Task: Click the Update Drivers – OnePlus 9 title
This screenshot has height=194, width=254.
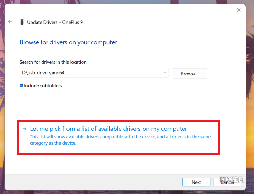Action: (x=55, y=22)
